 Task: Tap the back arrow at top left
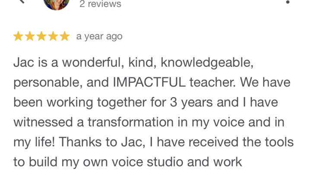pyautogui.click(x=22, y=1)
